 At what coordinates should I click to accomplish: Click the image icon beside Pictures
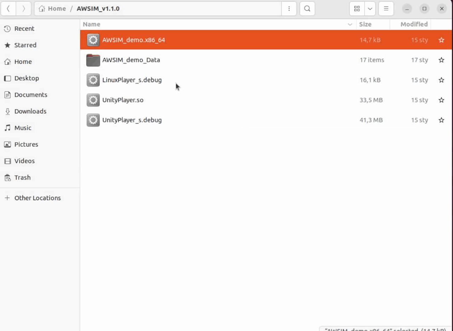pyautogui.click(x=7, y=144)
